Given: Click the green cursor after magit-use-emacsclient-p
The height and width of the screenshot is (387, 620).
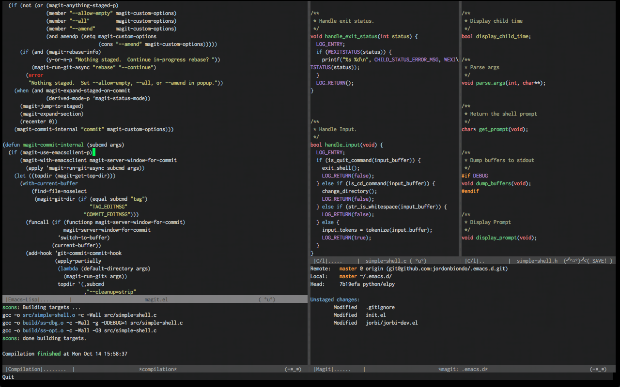Looking at the screenshot, I should [94, 152].
